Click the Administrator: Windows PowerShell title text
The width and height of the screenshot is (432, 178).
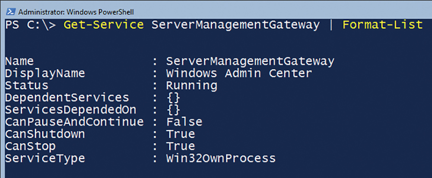click(76, 12)
